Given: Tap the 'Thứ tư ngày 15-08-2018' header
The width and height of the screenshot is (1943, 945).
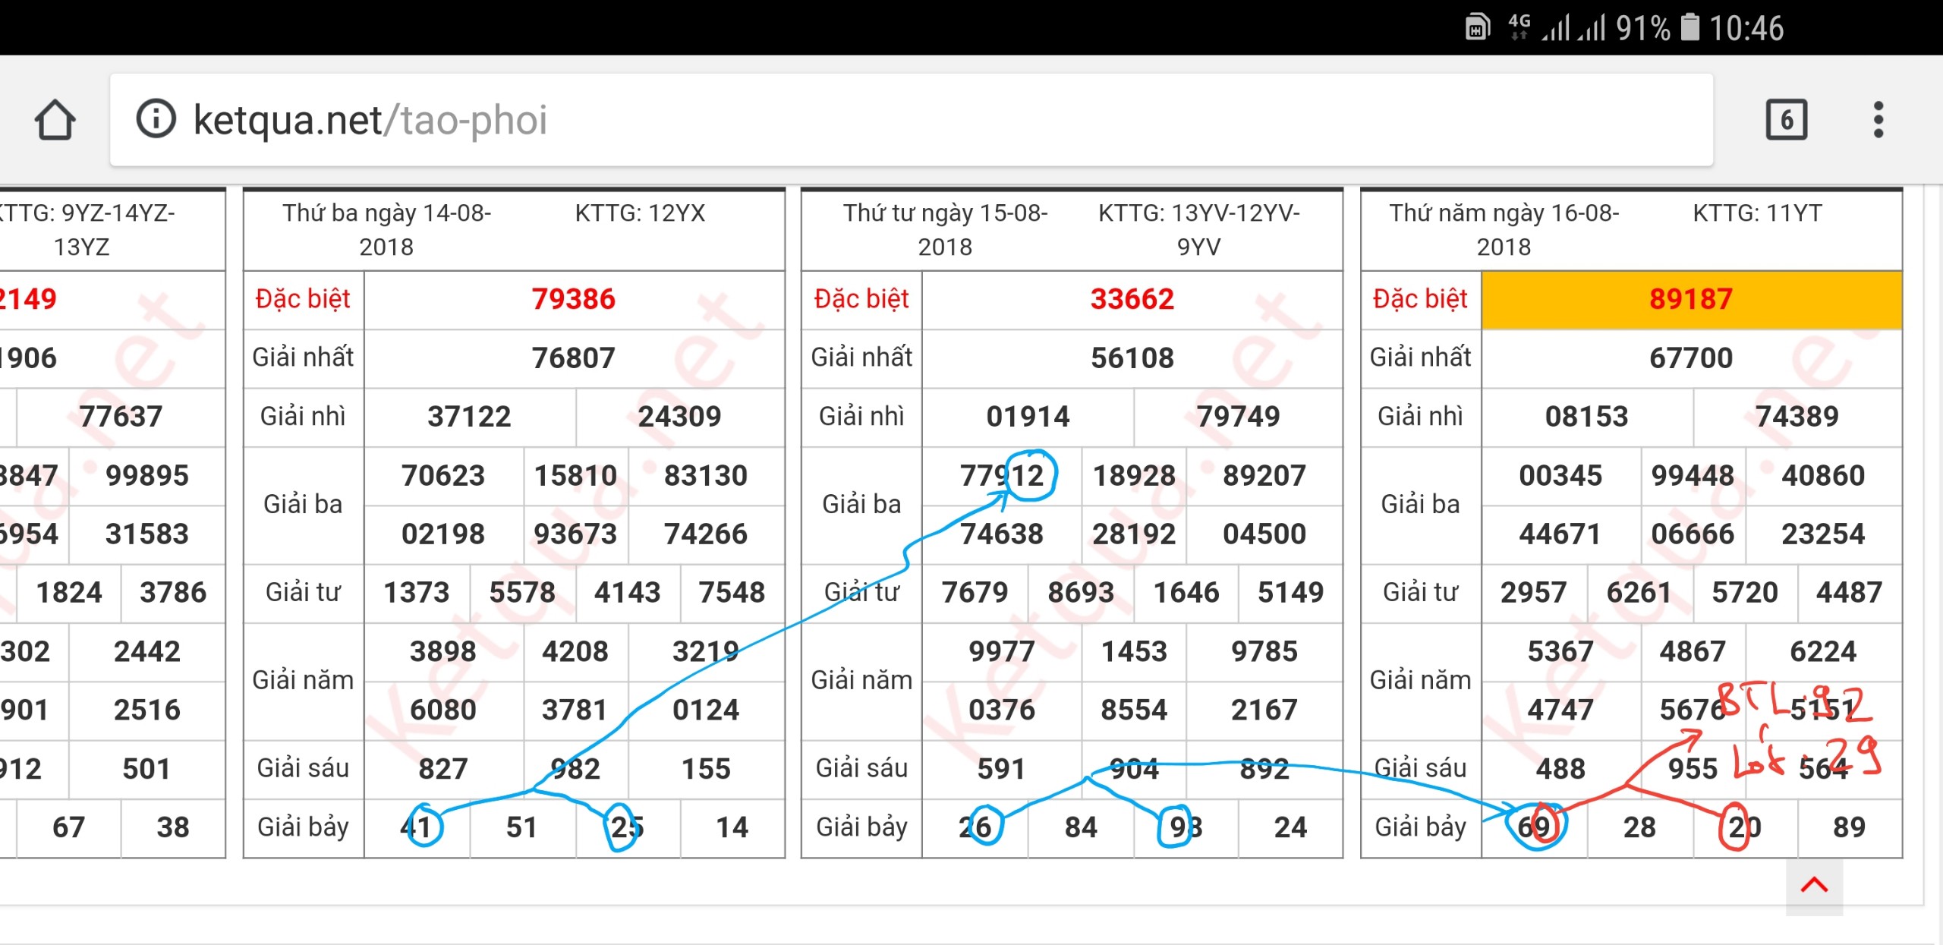Looking at the screenshot, I should point(945,229).
